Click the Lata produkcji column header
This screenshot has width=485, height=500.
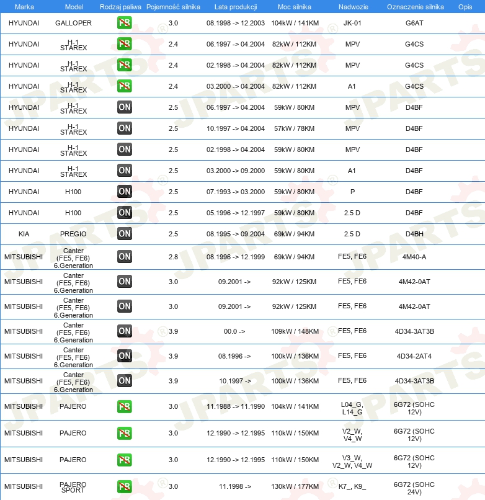tap(236, 7)
